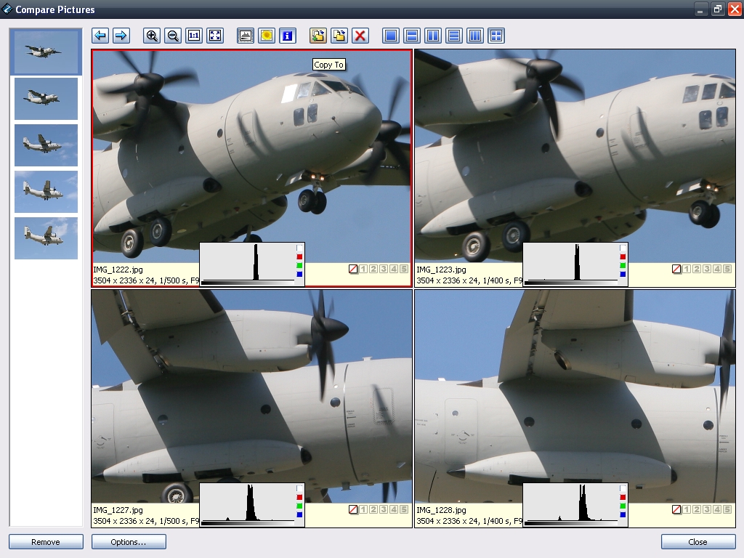Click the Copy To folder icon

[318, 36]
